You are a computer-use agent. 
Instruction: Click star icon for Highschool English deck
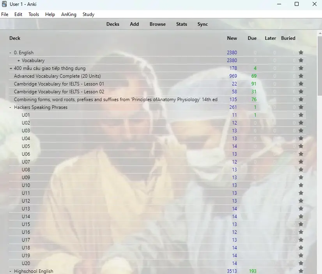[x=301, y=271]
